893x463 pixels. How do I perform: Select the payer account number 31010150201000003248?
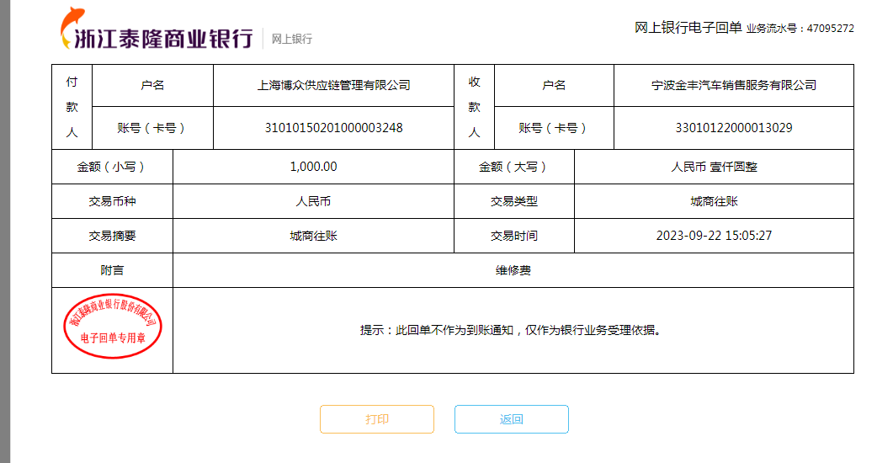(333, 128)
